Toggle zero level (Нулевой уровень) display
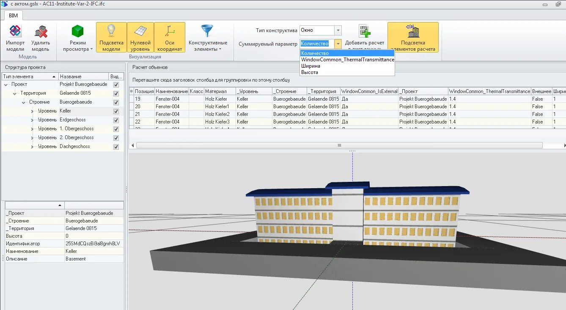 (x=140, y=37)
